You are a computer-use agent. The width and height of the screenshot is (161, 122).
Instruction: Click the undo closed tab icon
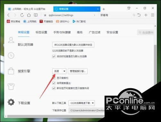tap(139, 15)
